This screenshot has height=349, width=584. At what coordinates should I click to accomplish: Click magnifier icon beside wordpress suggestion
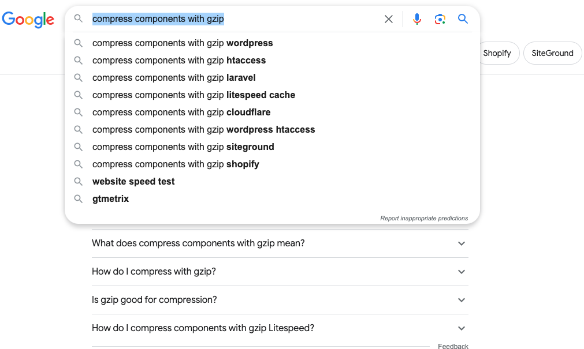point(78,43)
